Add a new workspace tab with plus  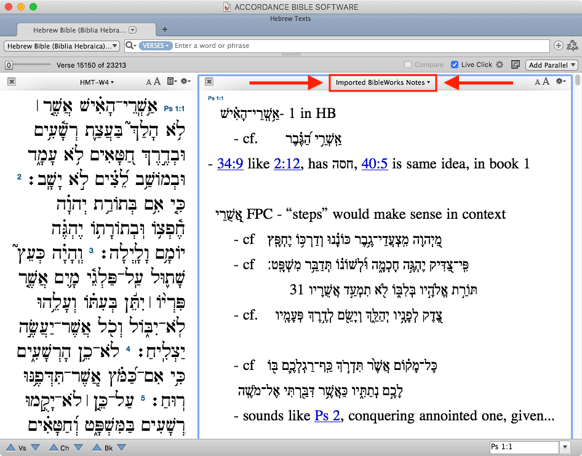(x=165, y=29)
